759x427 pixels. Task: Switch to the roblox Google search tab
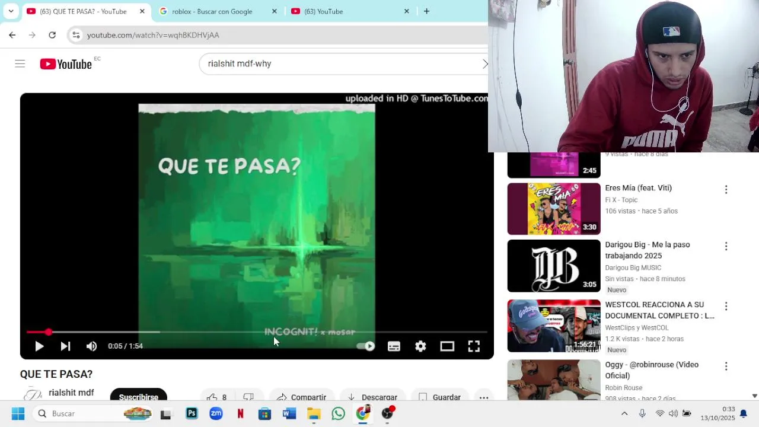(212, 11)
